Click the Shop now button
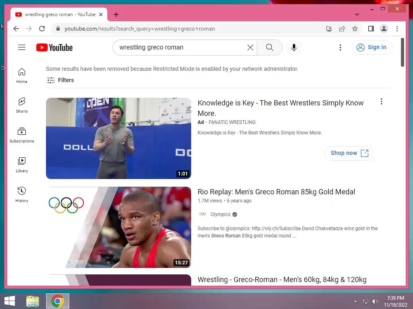The height and width of the screenshot is (309, 413). pyautogui.click(x=349, y=153)
